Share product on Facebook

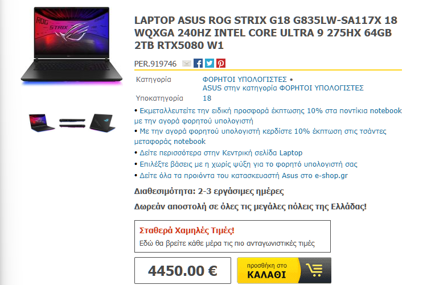pos(198,63)
